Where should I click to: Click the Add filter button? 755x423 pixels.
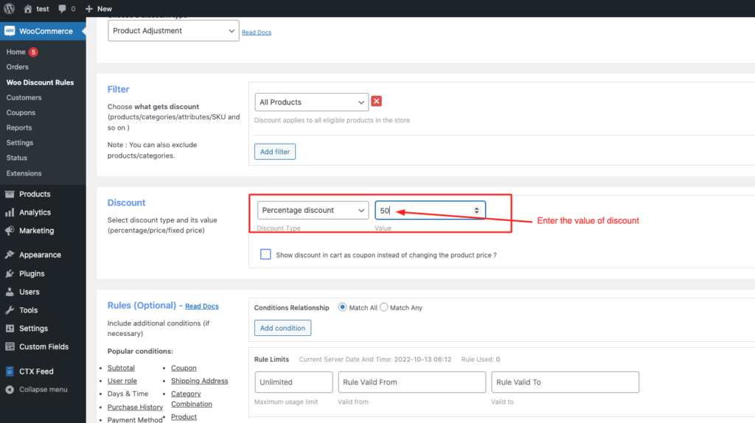click(275, 152)
